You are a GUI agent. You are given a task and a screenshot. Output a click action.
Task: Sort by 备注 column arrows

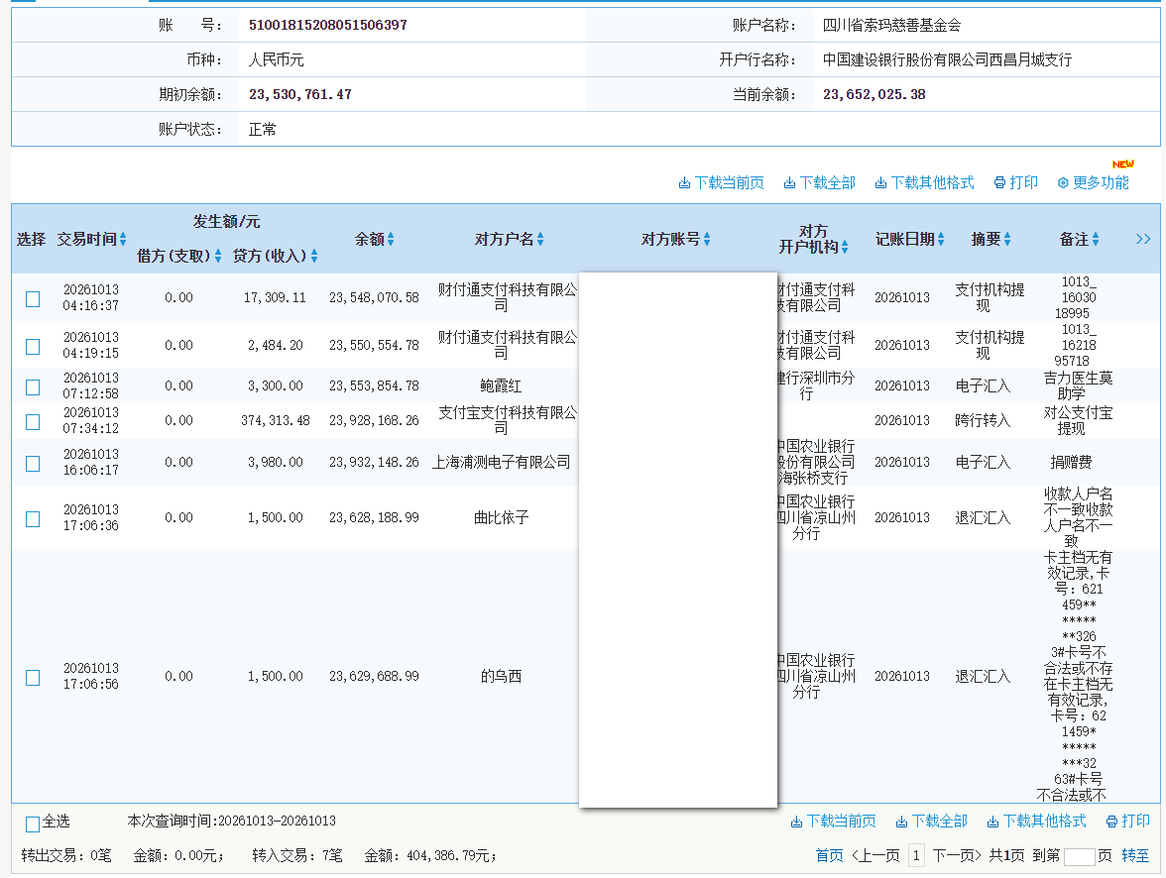pyautogui.click(x=1096, y=239)
